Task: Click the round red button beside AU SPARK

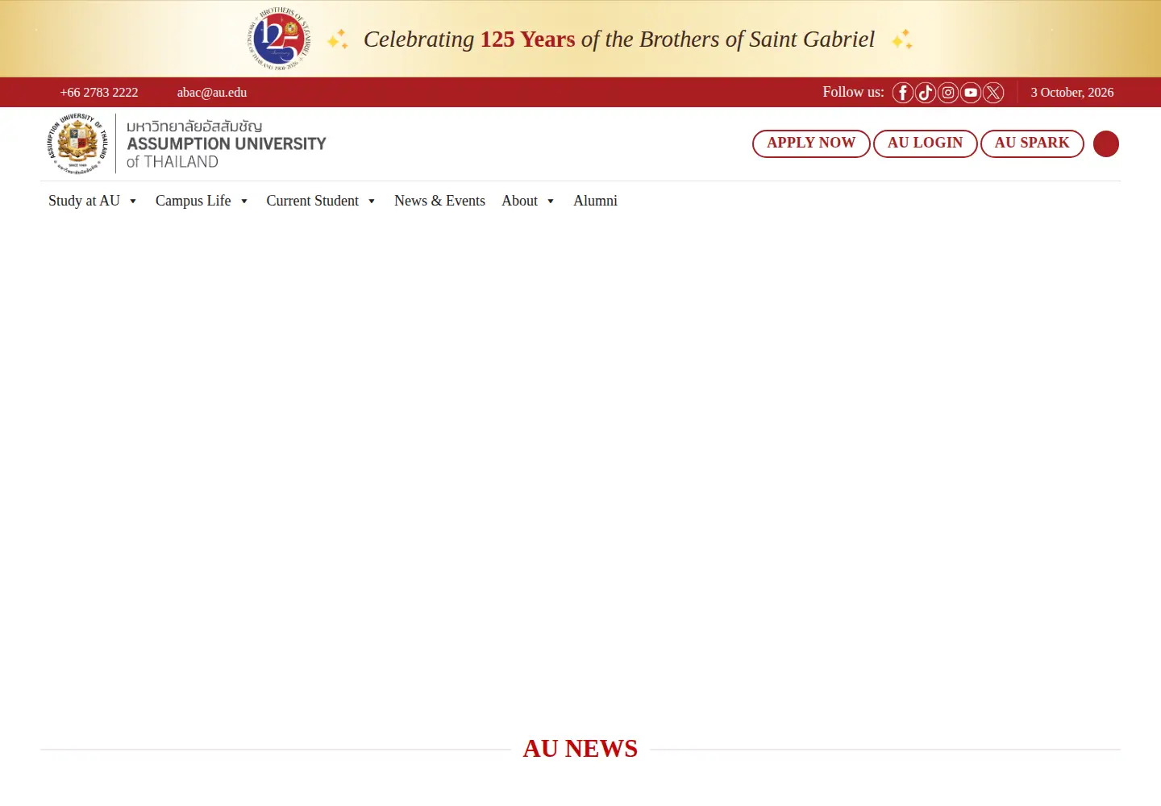Action: point(1106,143)
